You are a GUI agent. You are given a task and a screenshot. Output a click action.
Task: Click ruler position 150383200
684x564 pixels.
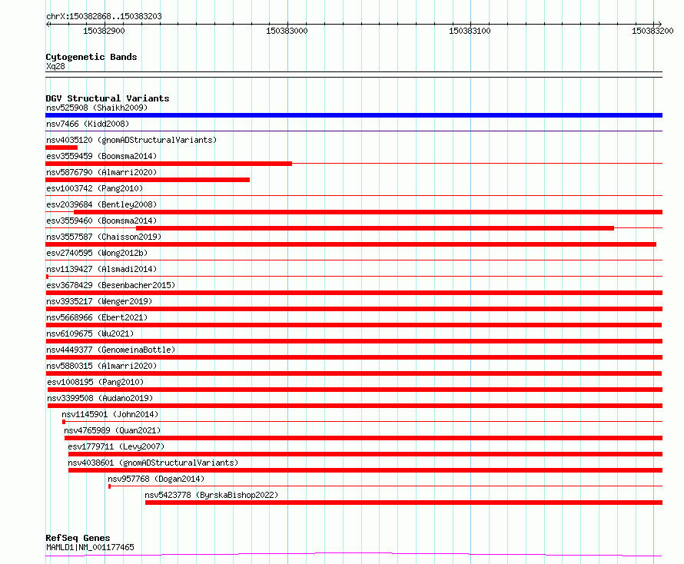(x=652, y=31)
